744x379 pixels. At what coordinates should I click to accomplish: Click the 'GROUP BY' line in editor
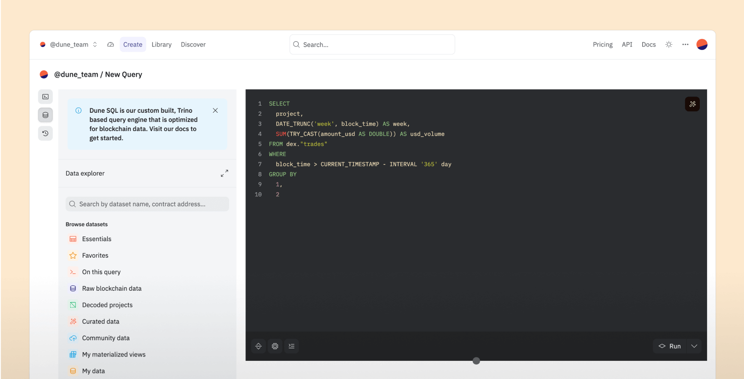point(282,174)
